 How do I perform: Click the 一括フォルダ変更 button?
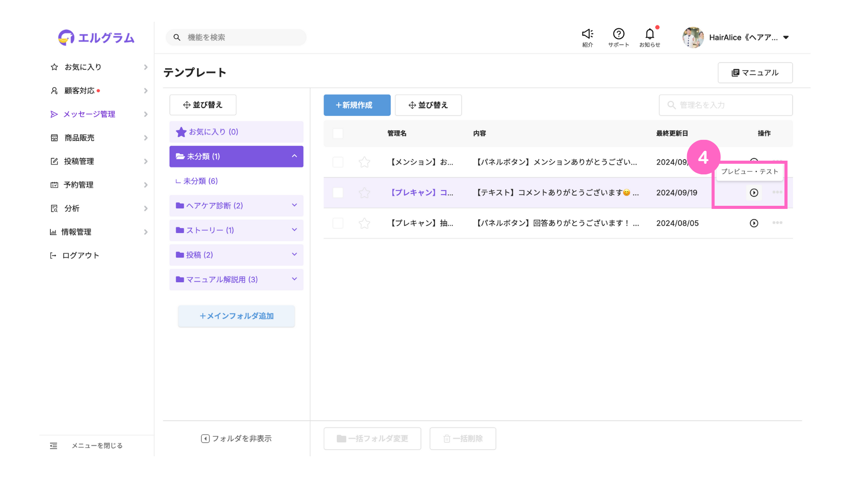point(372,439)
